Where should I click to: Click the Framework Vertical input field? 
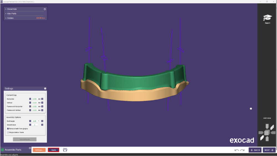click(34, 110)
